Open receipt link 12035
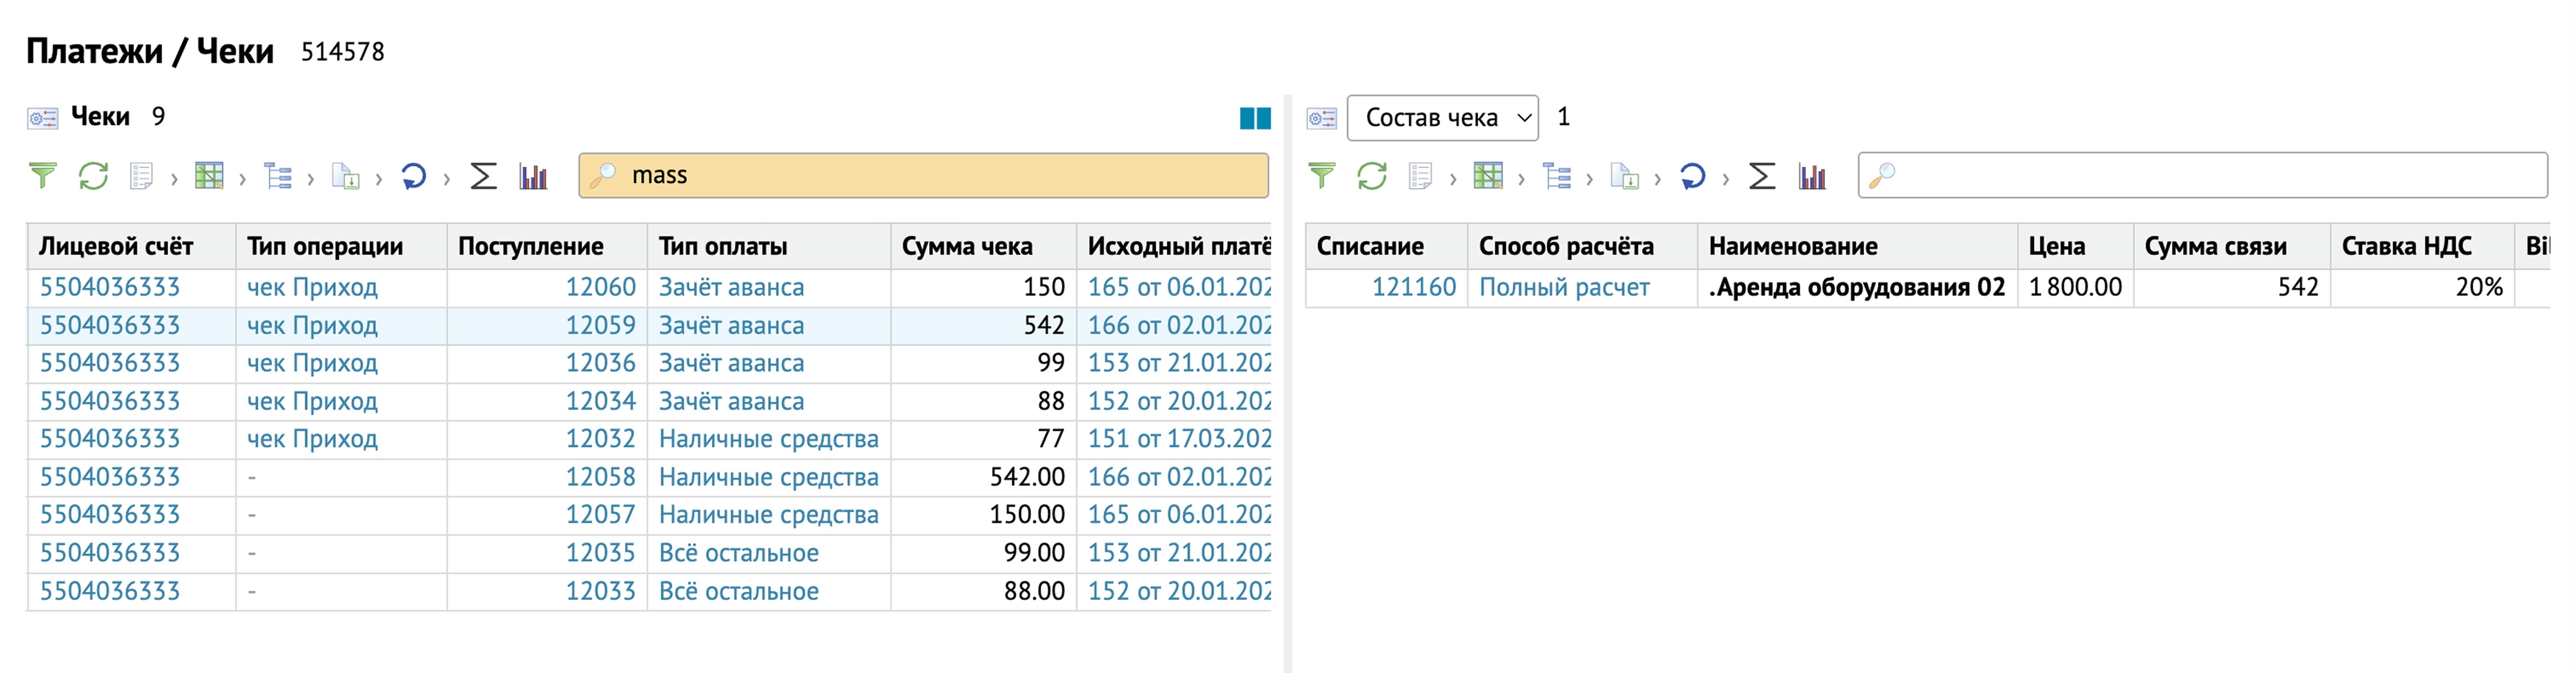Screen dimensions: 2576x673 pos(600,553)
